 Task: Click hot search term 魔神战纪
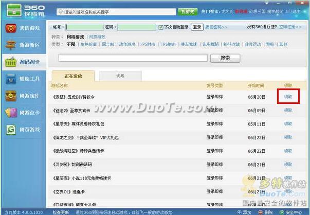[x=276, y=12]
